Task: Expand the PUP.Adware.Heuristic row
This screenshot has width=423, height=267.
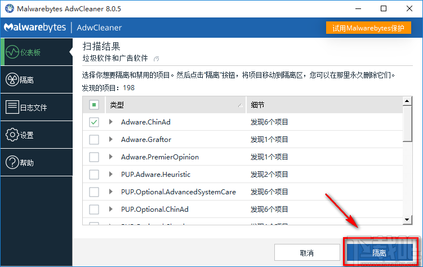Action: click(110, 174)
